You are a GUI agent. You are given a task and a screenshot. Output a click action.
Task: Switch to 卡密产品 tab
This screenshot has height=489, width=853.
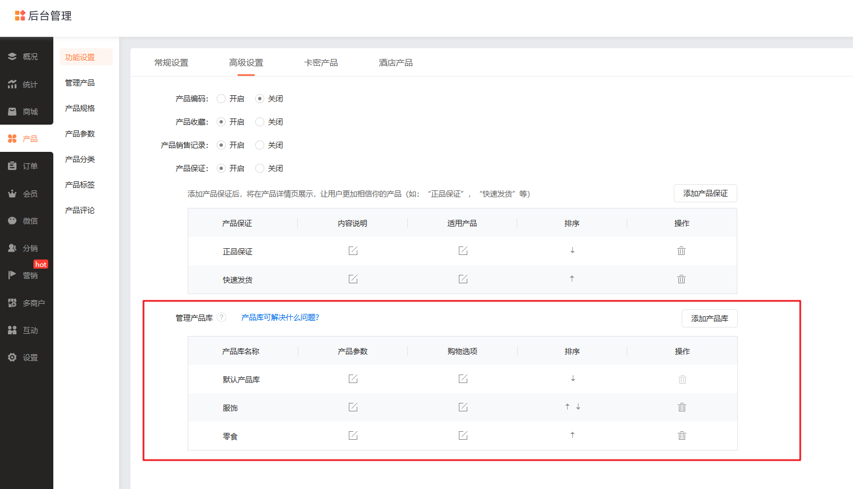(x=321, y=63)
